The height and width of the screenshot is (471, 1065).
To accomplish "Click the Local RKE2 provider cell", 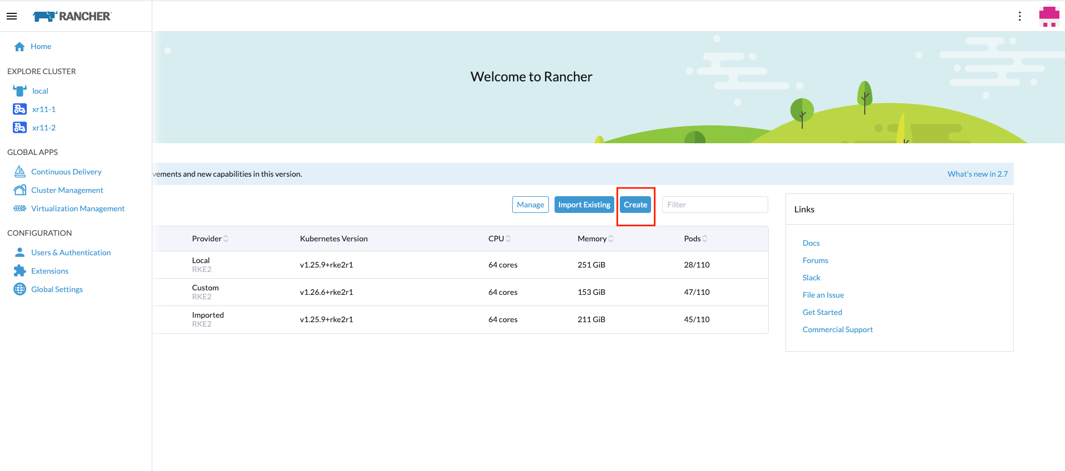I will [x=201, y=265].
